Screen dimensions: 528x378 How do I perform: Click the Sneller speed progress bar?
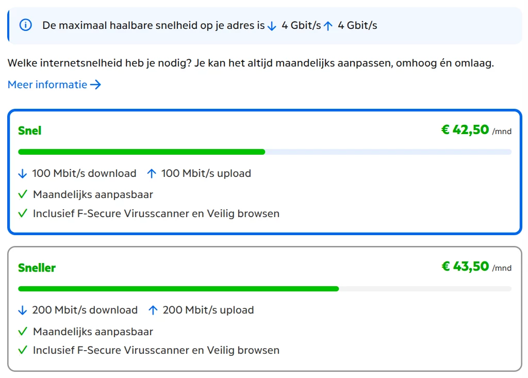point(265,289)
